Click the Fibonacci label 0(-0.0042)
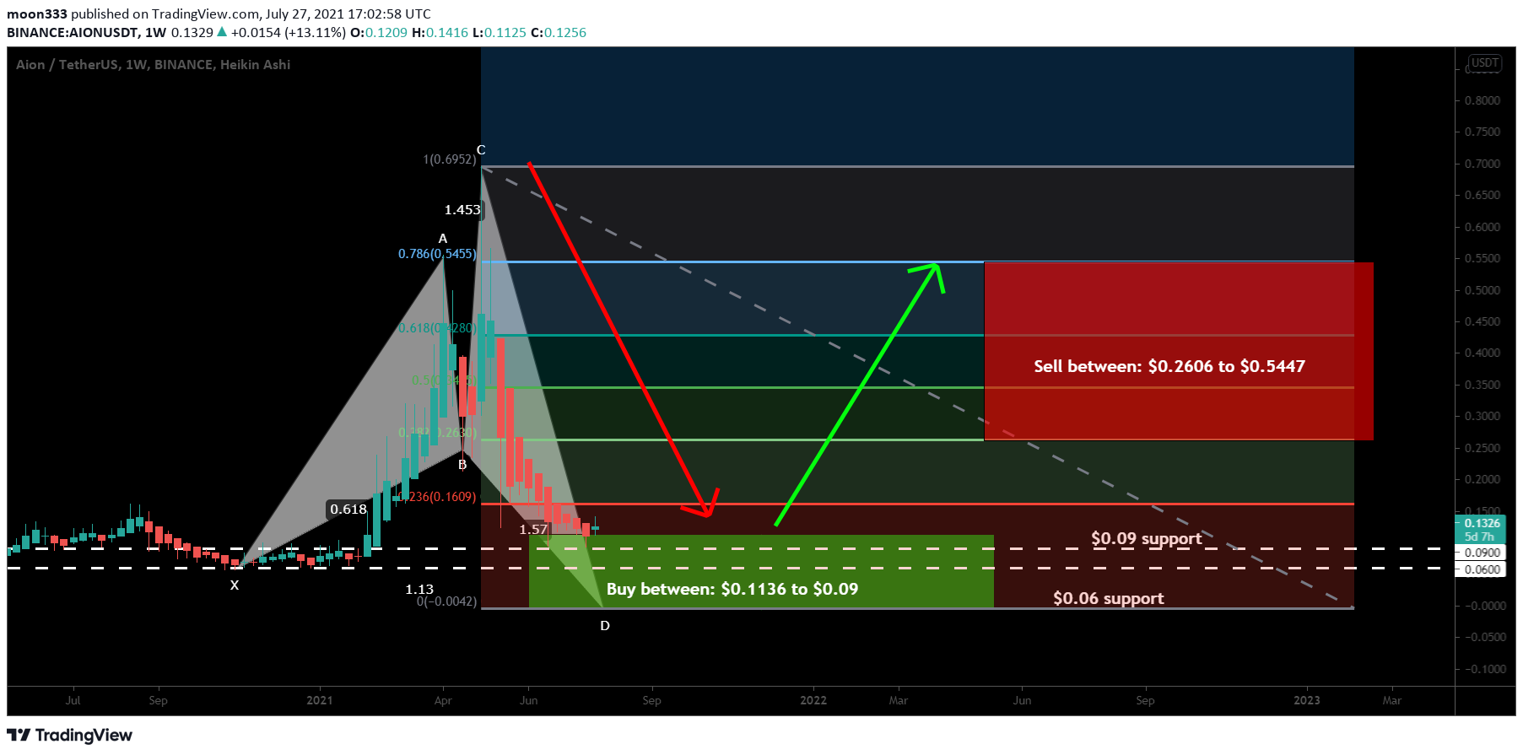Image resolution: width=1523 pixels, height=755 pixels. (x=446, y=601)
